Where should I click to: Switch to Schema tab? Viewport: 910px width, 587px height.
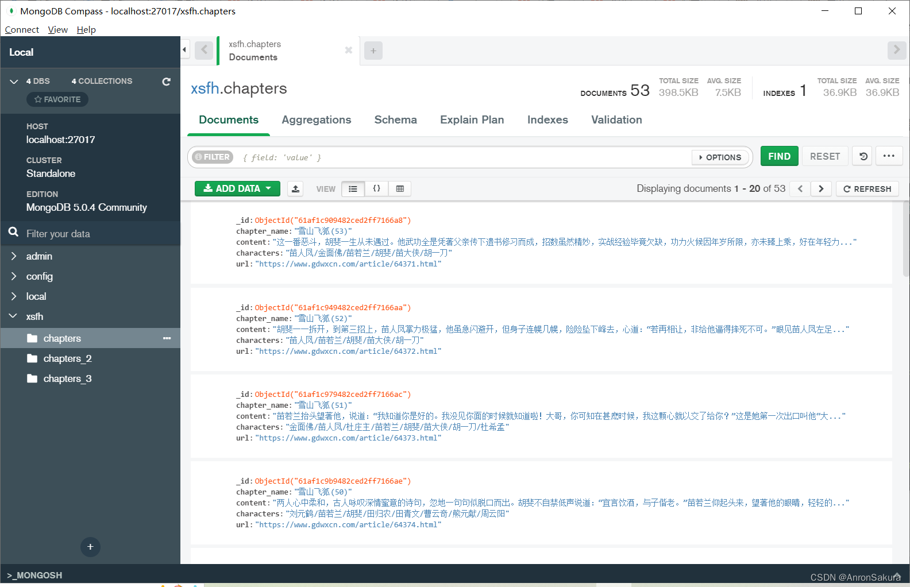(x=396, y=120)
